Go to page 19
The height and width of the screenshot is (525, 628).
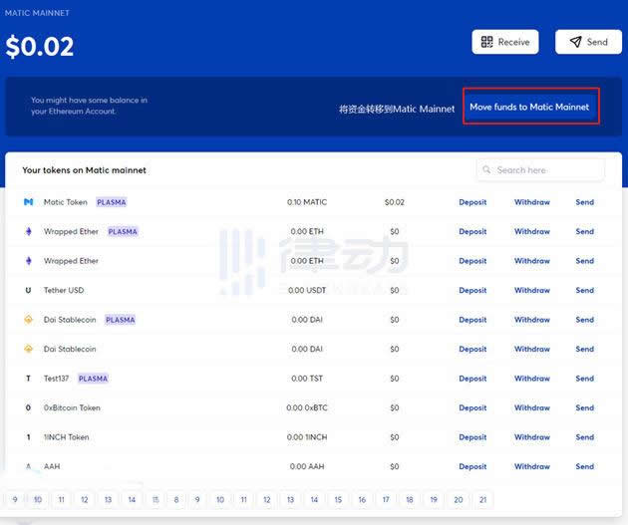point(434,499)
